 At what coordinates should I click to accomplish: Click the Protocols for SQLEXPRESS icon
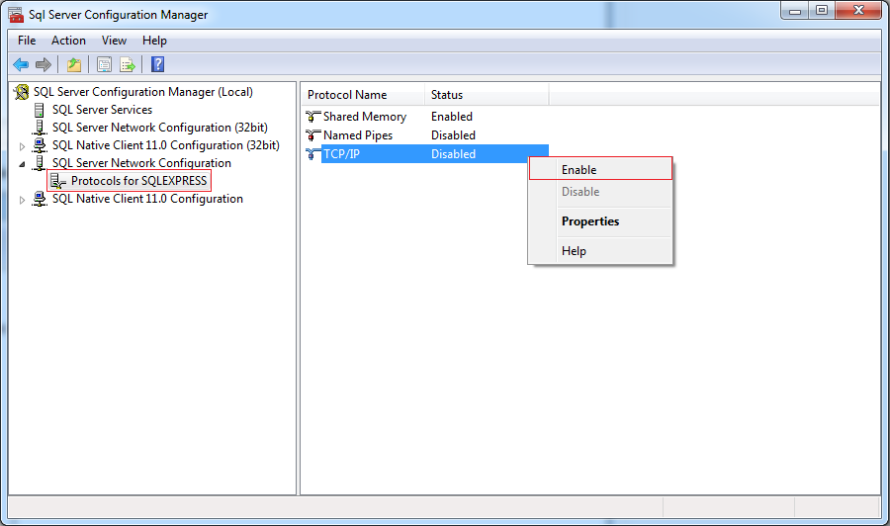(58, 181)
